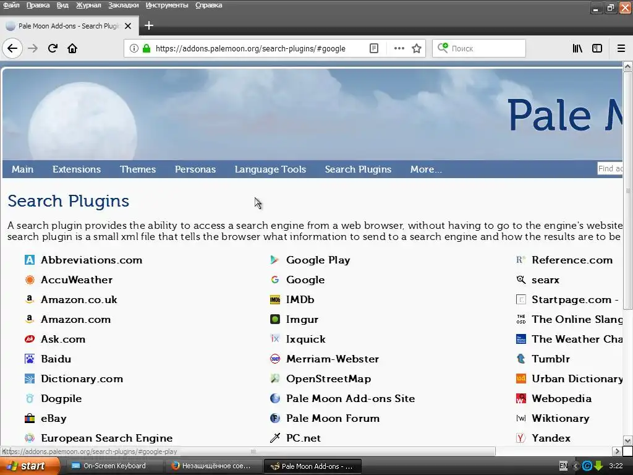Open the Вид menu
Image resolution: width=633 pixels, height=475 pixels.
[62, 5]
